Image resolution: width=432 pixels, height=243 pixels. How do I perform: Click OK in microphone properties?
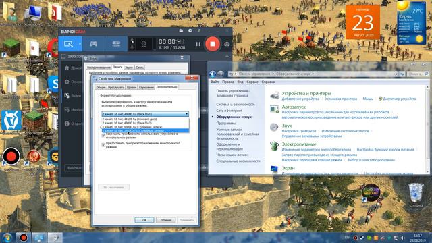pyautogui.click(x=144, y=220)
